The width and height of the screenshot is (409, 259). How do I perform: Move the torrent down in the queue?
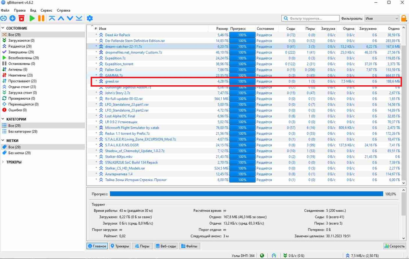[70, 18]
